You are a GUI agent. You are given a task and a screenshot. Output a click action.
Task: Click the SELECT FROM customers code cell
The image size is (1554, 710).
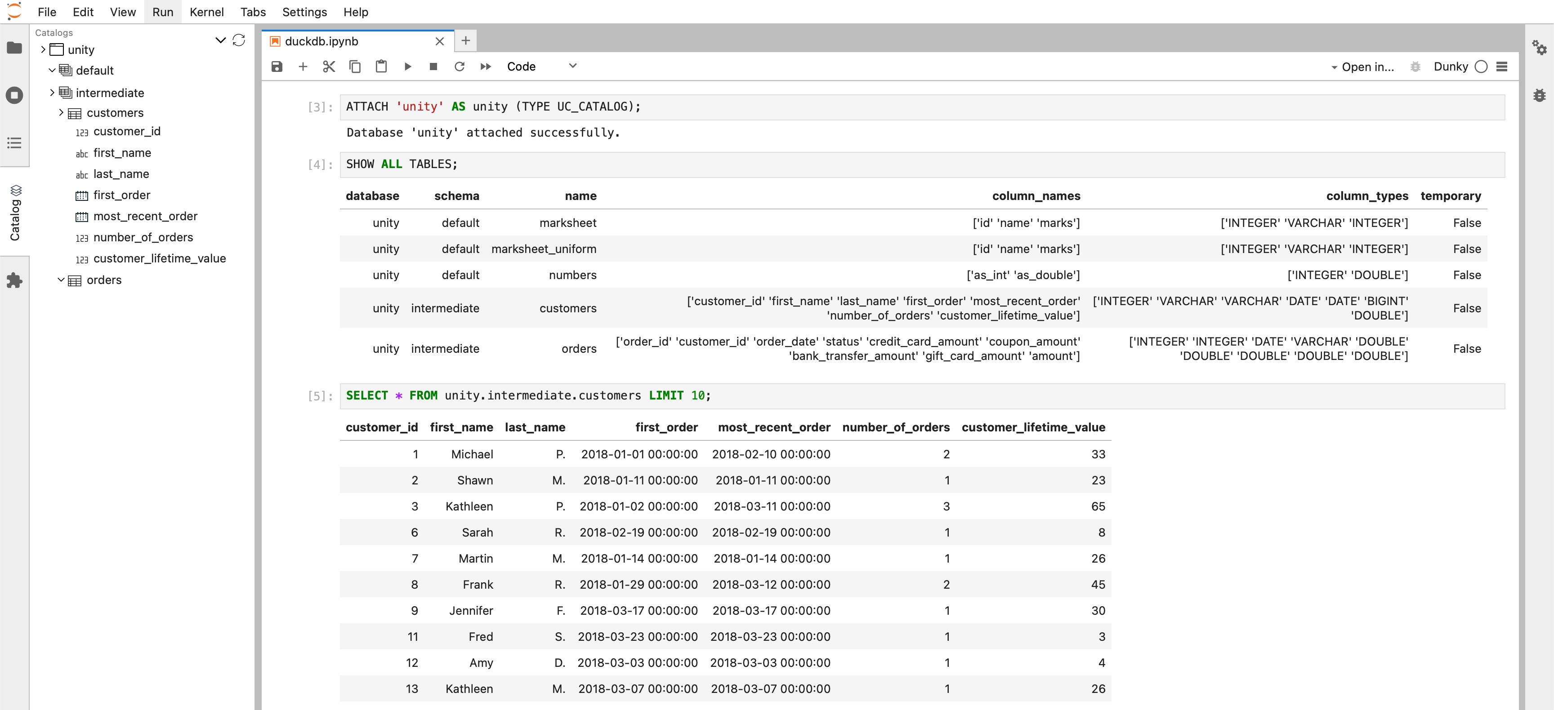[922, 396]
